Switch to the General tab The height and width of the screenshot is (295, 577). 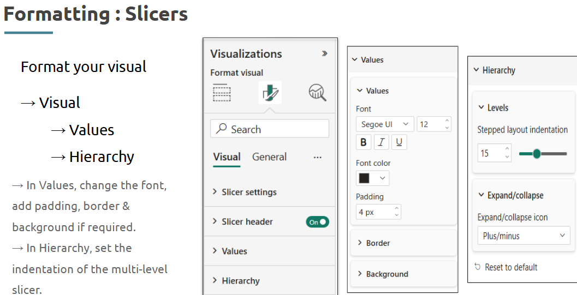(269, 157)
